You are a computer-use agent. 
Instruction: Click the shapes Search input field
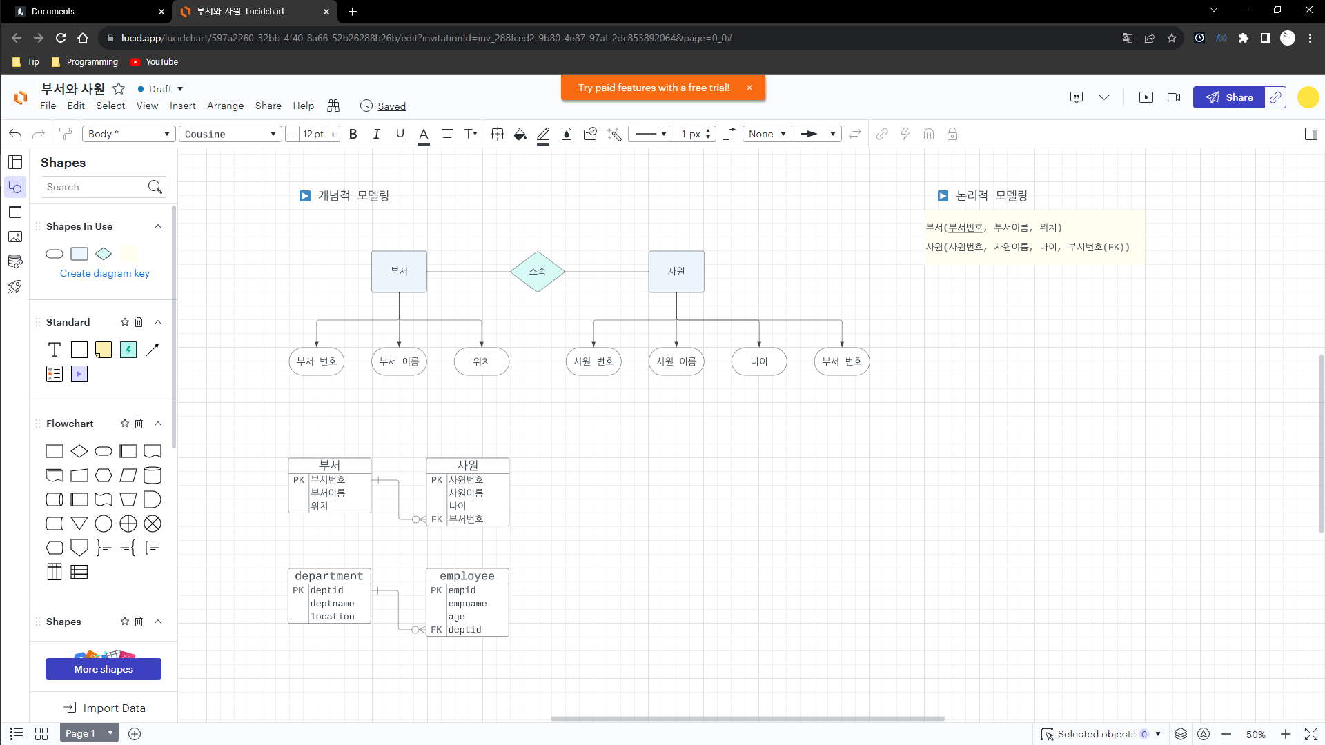tap(95, 187)
